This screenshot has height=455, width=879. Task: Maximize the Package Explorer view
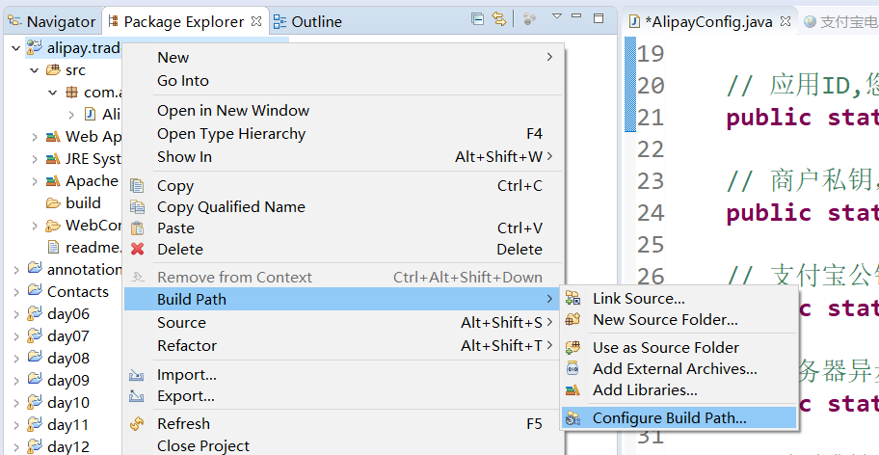click(x=599, y=18)
